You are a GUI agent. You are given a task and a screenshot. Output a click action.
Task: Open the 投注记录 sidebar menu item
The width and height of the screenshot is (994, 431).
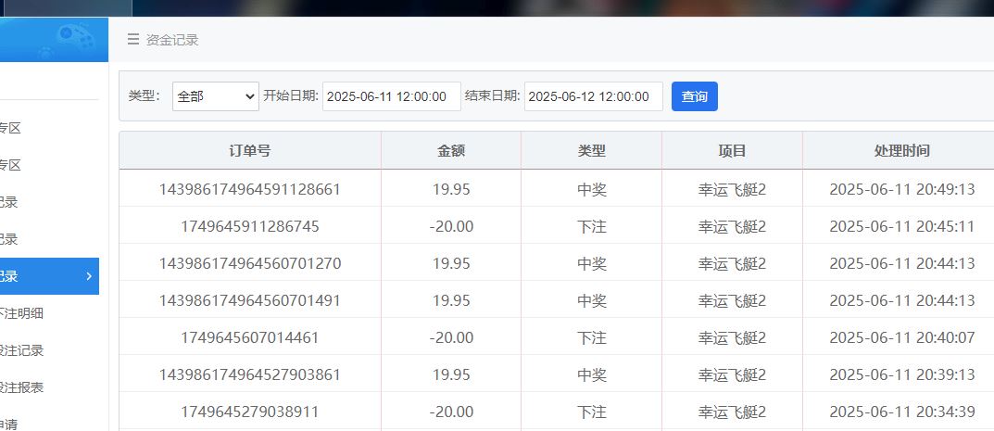pos(21,350)
